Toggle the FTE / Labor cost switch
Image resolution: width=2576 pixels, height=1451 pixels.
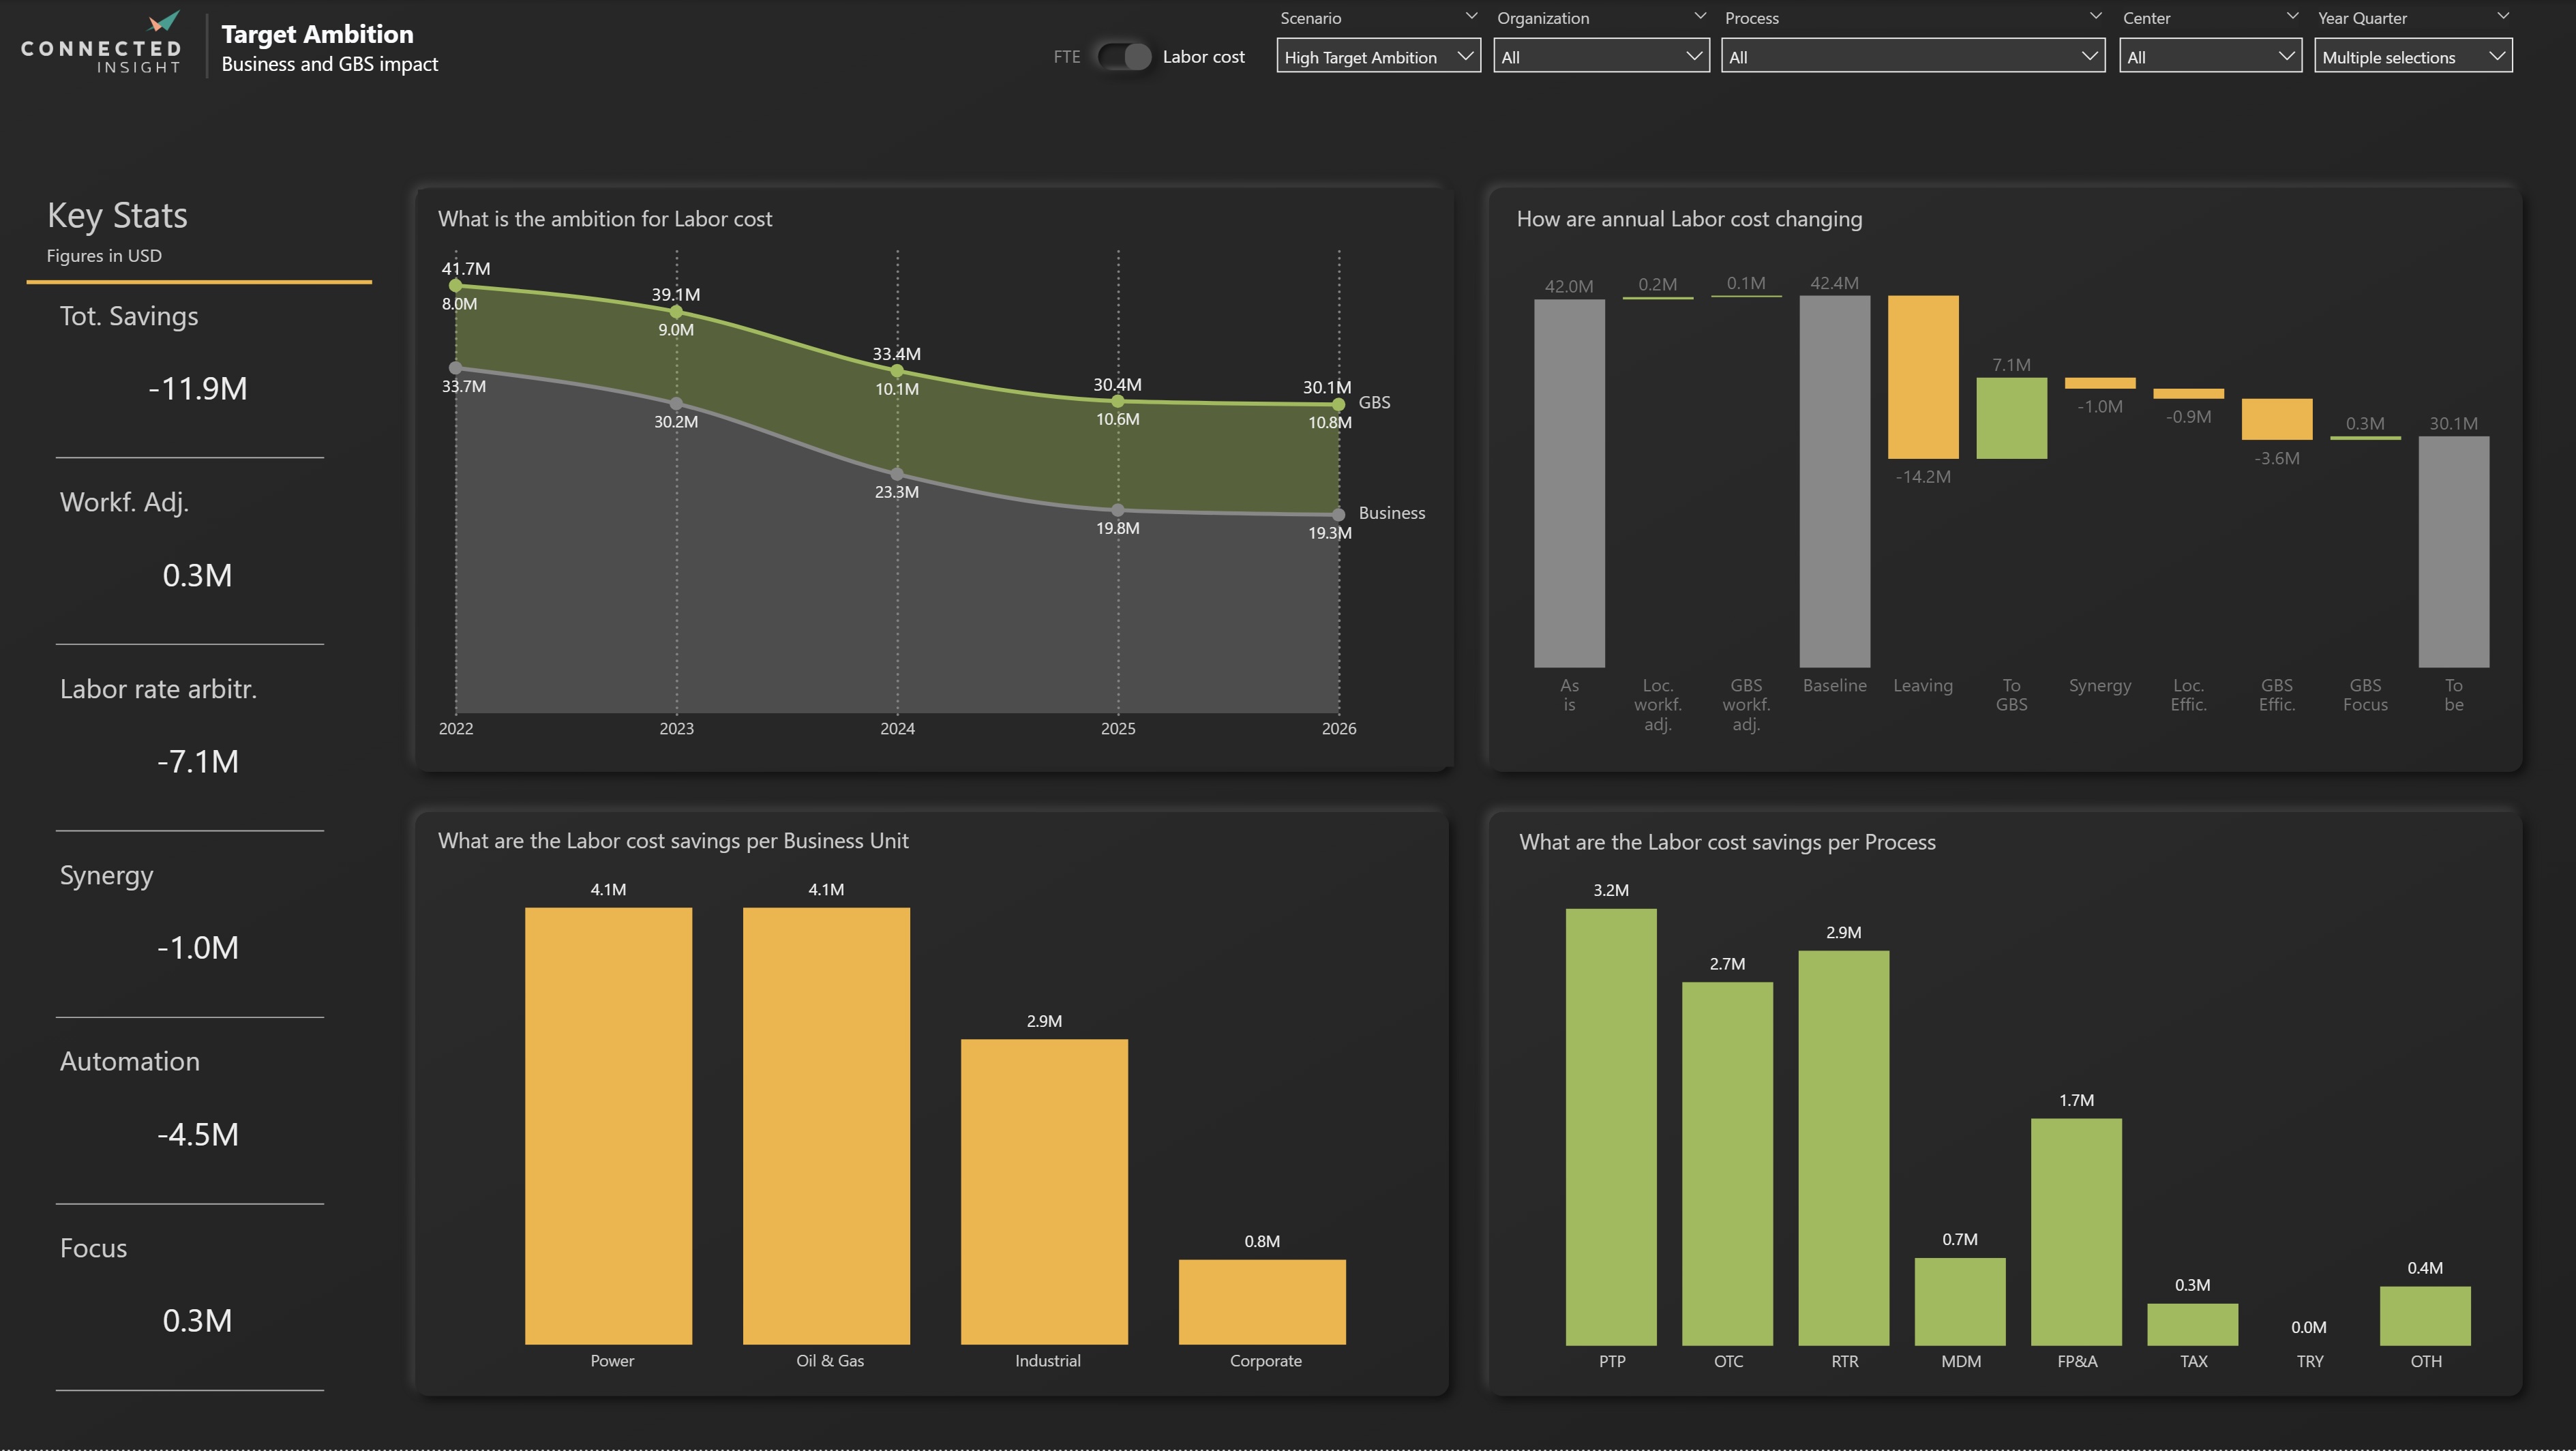click(x=1123, y=57)
